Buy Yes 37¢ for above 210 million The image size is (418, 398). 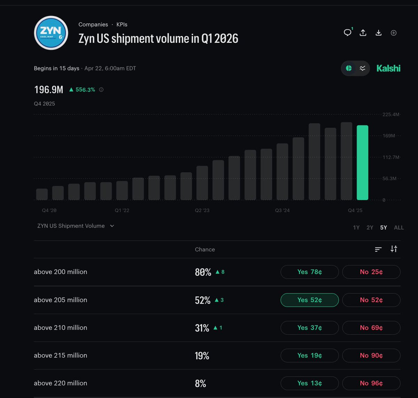(x=310, y=328)
